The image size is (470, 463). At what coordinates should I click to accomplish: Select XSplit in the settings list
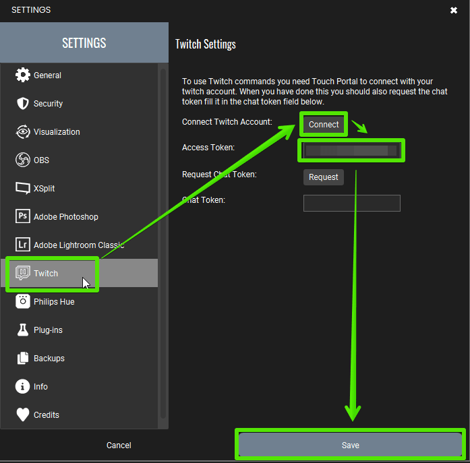(79, 189)
